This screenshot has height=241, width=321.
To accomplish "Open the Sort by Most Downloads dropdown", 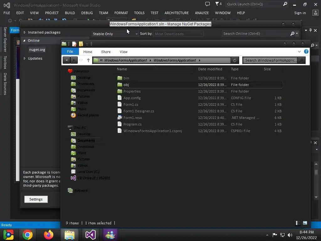I will pos(178,34).
